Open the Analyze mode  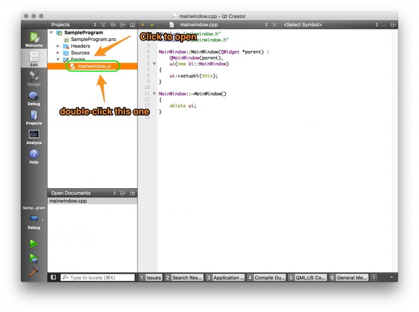point(34,137)
